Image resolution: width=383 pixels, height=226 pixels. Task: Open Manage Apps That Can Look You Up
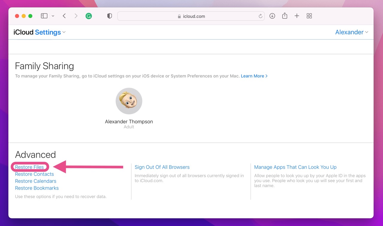click(295, 167)
